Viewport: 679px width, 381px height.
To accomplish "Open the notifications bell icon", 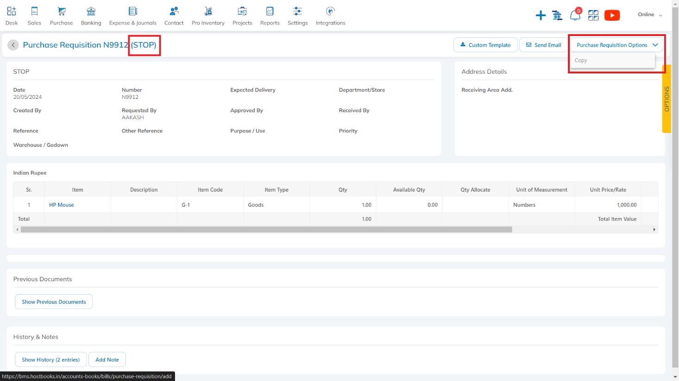I will coord(575,15).
